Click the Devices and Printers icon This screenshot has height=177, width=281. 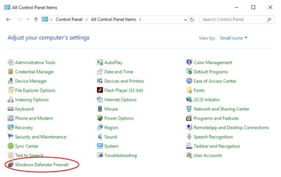point(100,81)
